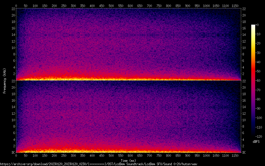
Task: Click the 16 kHz label on upper-right axis
Action: click(x=244, y=28)
